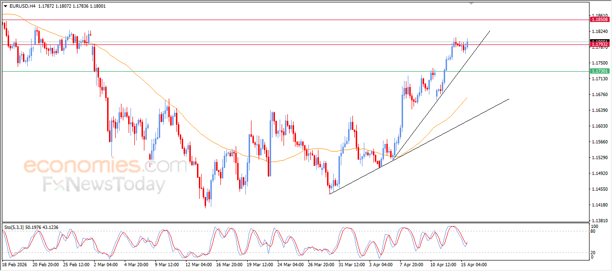The height and width of the screenshot is (271, 612).
Task: Select the red 1.17932 price level tag
Action: 600,44
